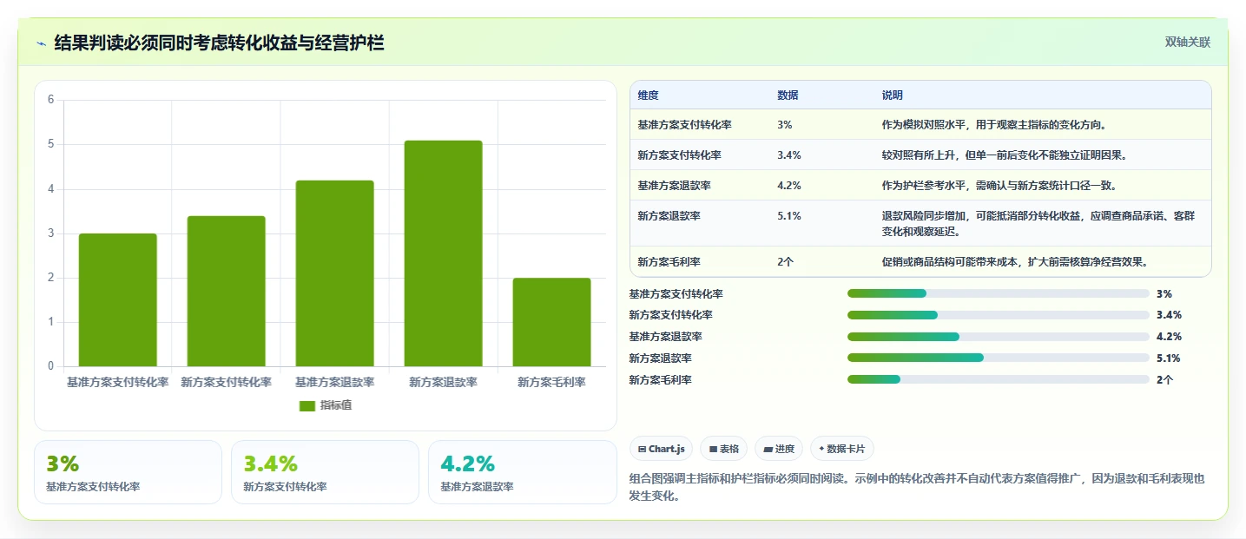Viewport: 1246px width, 539px height.
Task: Click the 3% value in the table
Action: click(785, 125)
